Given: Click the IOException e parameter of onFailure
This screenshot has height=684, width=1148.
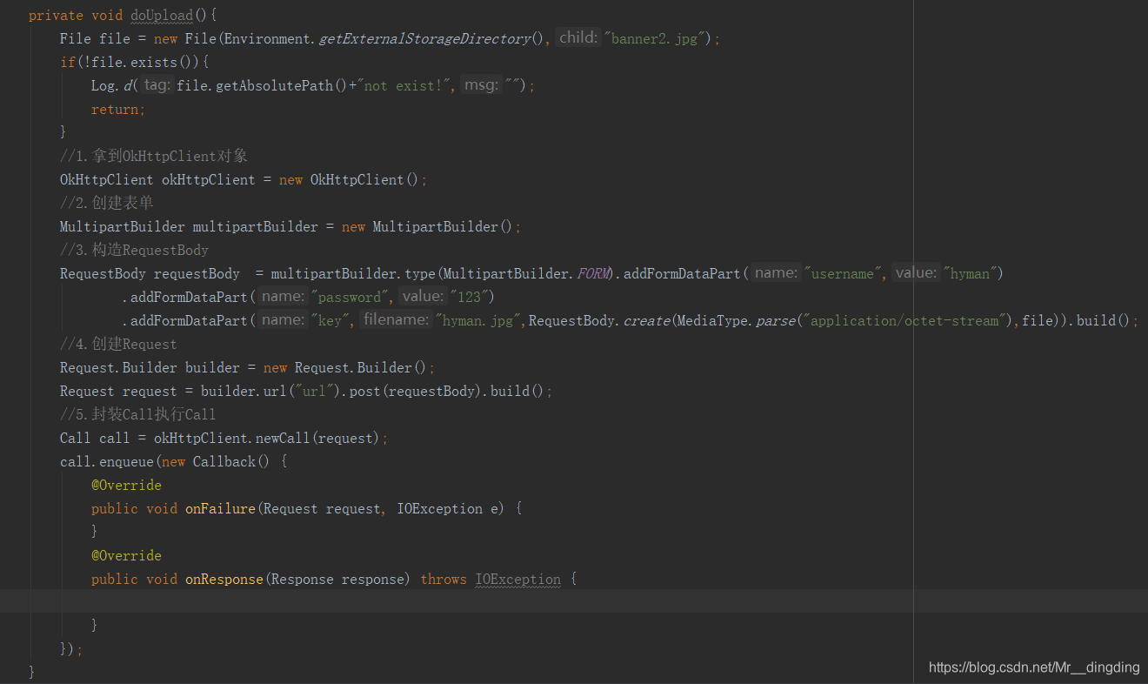Looking at the screenshot, I should 448,509.
